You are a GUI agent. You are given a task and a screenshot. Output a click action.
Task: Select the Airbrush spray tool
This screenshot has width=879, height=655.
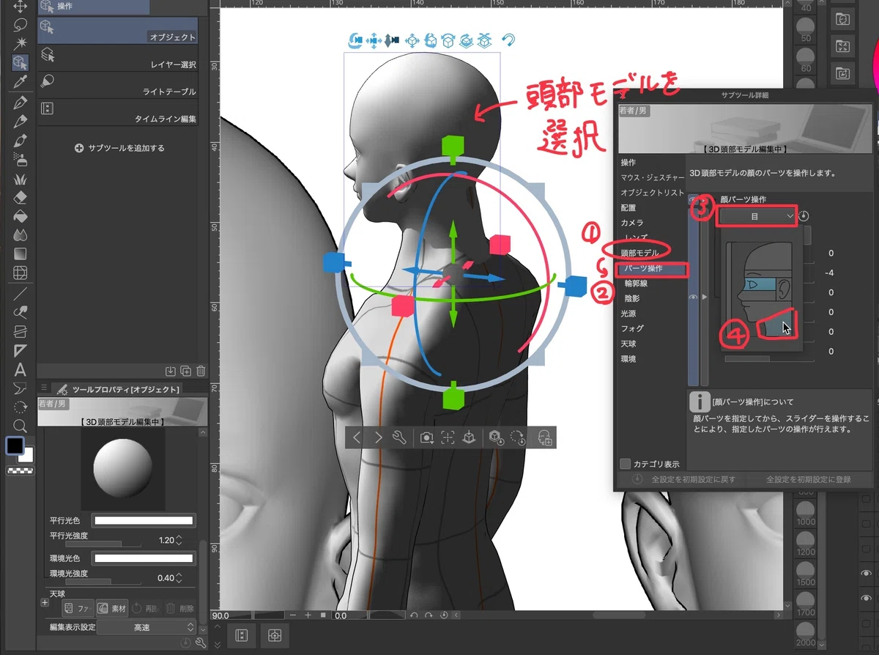coord(21,158)
